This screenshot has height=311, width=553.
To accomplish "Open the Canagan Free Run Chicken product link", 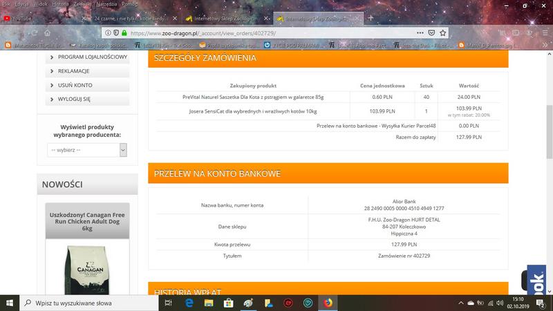I will click(87, 221).
